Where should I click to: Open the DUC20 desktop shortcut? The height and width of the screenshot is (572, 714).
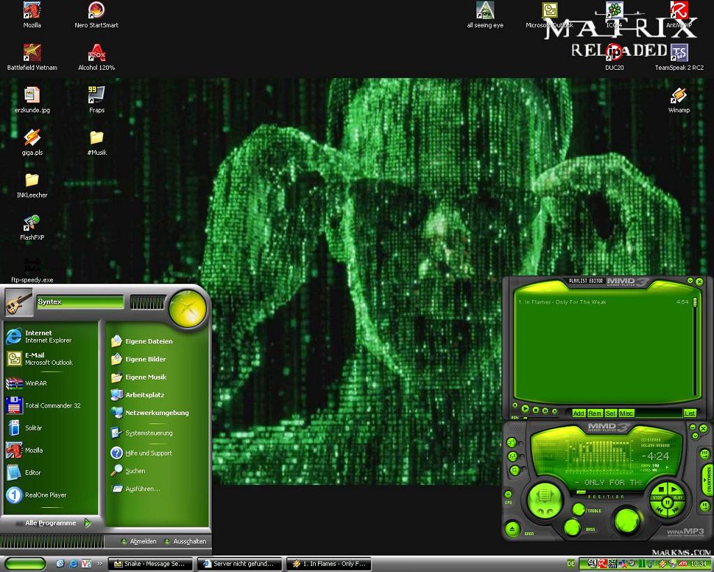click(x=614, y=57)
